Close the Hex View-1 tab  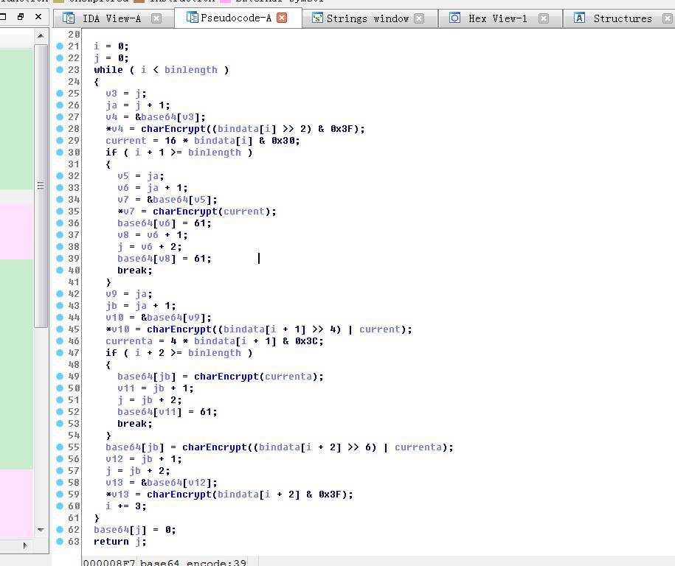tap(544, 18)
